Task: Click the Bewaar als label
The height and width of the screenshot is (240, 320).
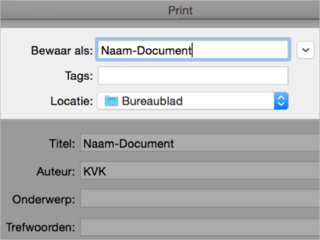Action: click(62, 50)
